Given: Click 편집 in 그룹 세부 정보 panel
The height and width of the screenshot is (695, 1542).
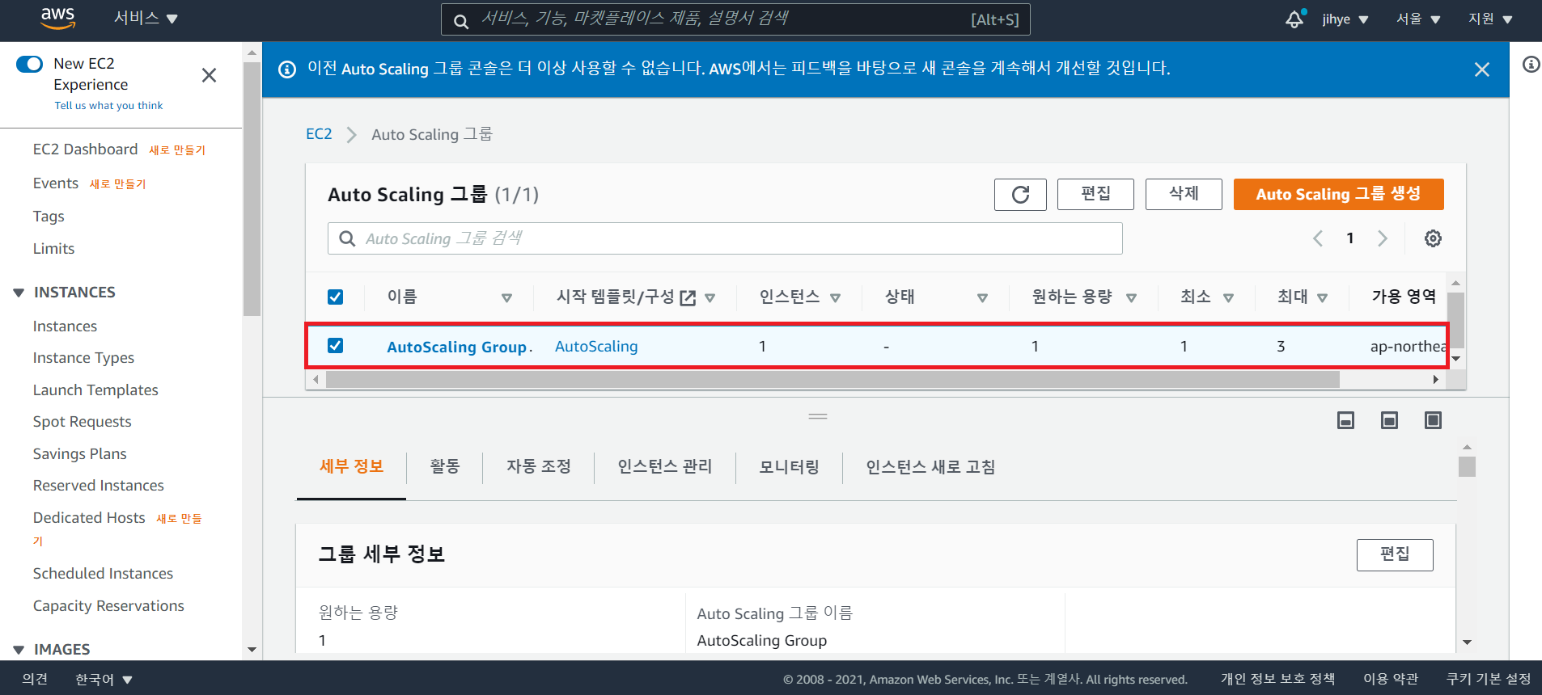Looking at the screenshot, I should (1395, 554).
